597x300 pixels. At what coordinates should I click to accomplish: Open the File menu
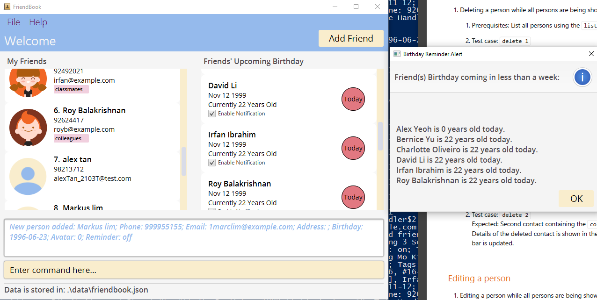14,22
